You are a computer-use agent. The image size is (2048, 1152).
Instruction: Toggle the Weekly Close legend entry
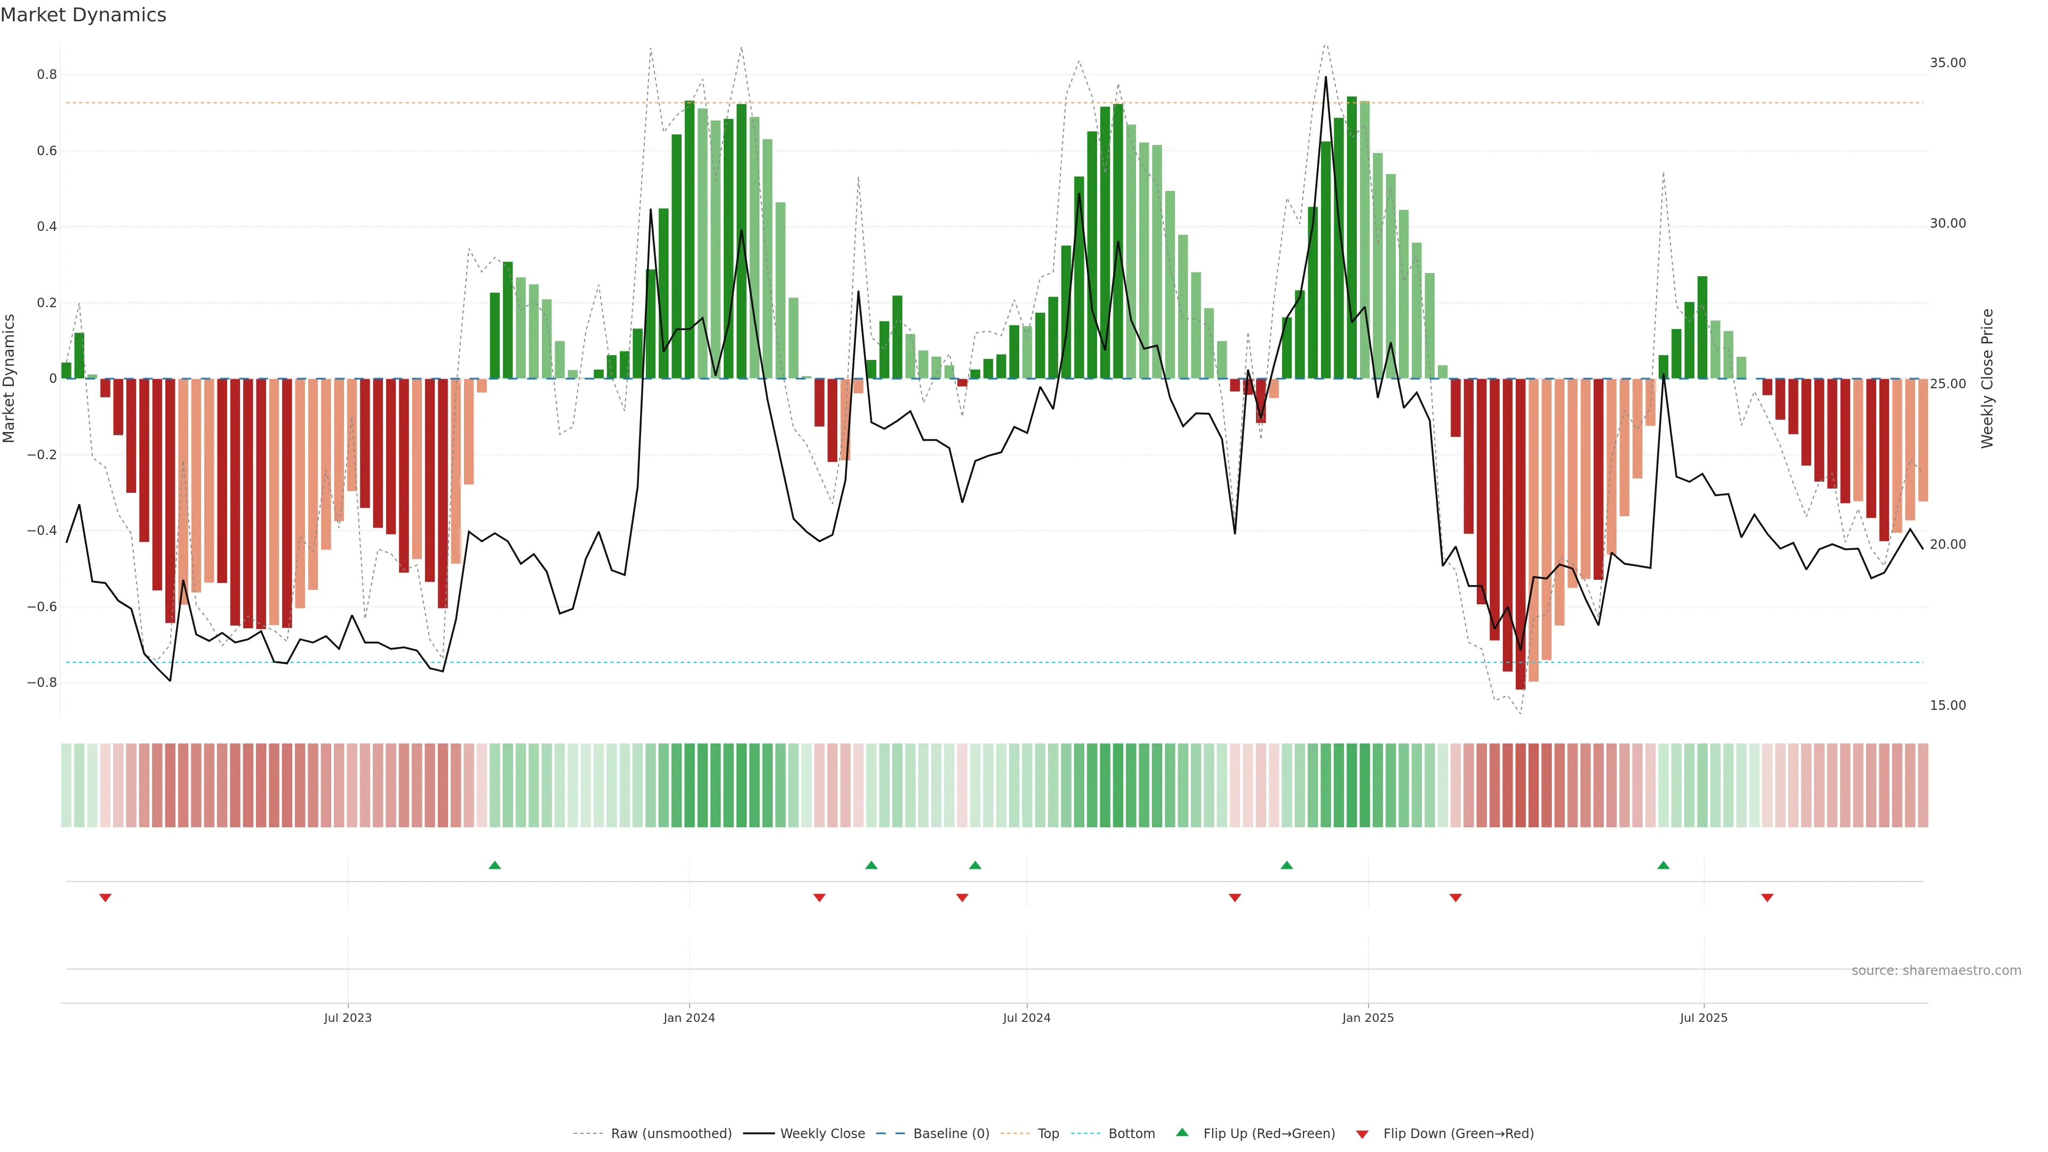tap(822, 1134)
